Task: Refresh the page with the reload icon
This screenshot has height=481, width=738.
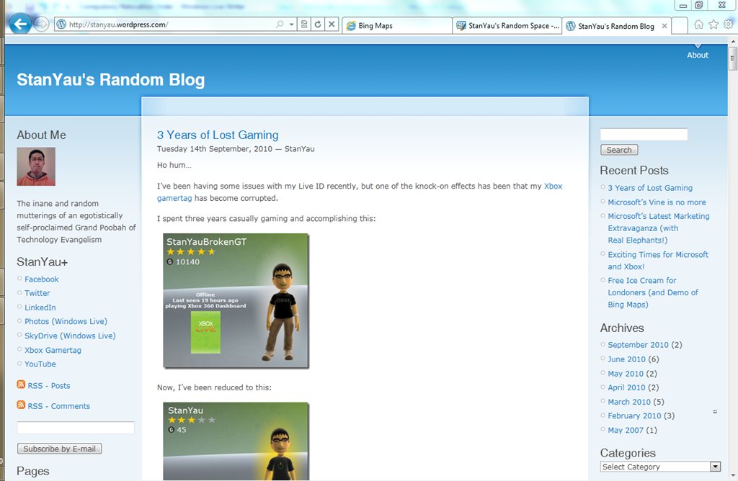Action: tap(318, 24)
